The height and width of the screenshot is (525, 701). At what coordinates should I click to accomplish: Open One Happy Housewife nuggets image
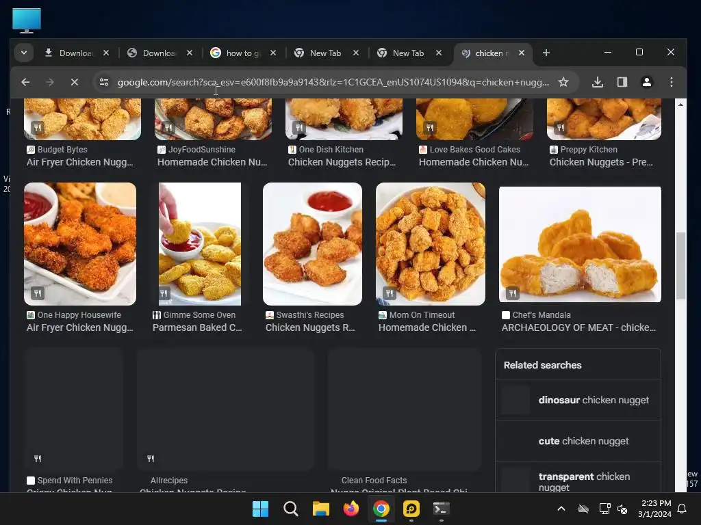click(80, 244)
